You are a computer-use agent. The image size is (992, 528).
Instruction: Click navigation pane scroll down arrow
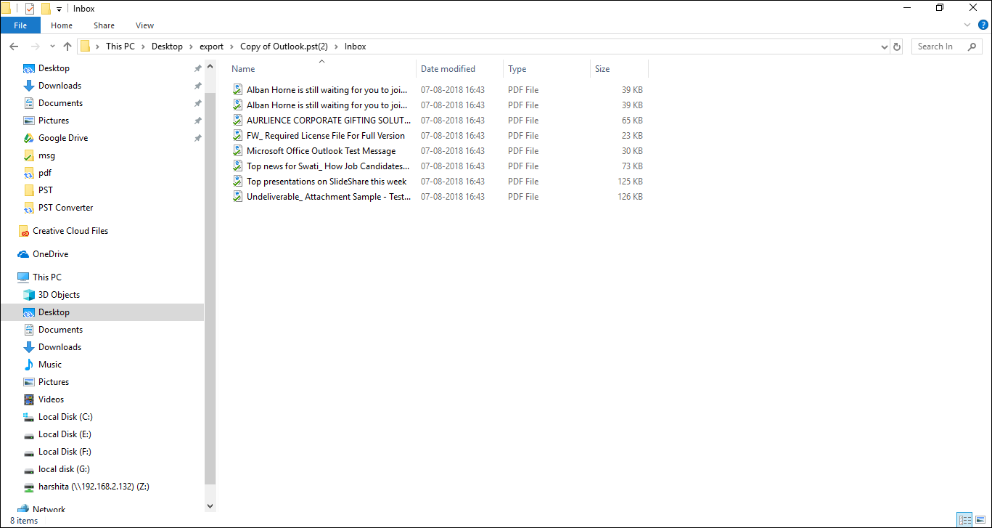tap(210, 506)
